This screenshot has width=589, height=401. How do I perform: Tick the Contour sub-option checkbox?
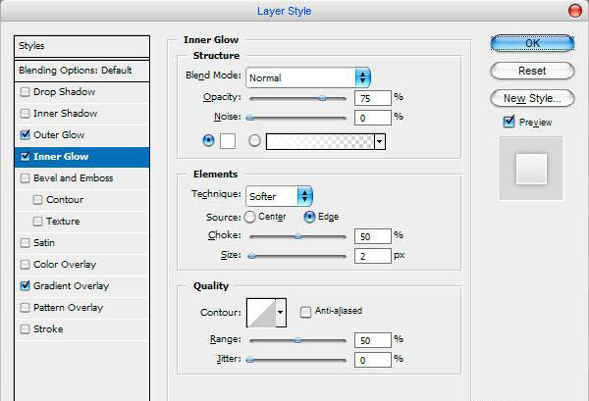[x=37, y=200]
